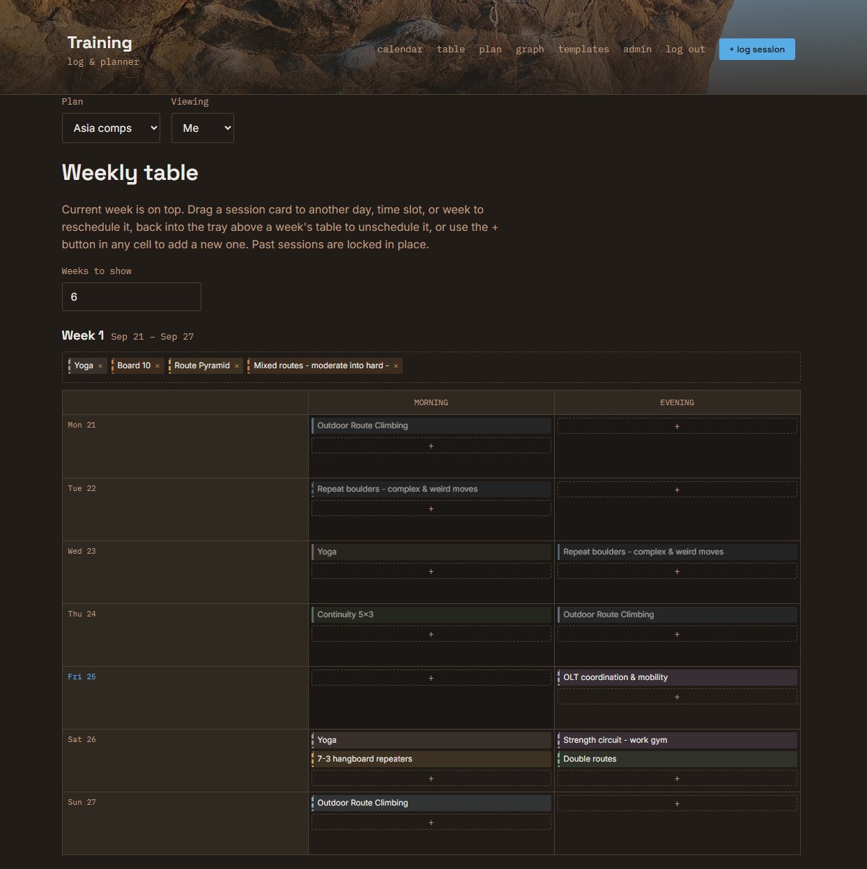Add session to Sat 26 evening
This screenshot has height=869, width=867.
(677, 778)
